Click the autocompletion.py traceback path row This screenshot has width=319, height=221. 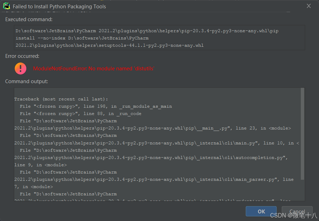151,158
